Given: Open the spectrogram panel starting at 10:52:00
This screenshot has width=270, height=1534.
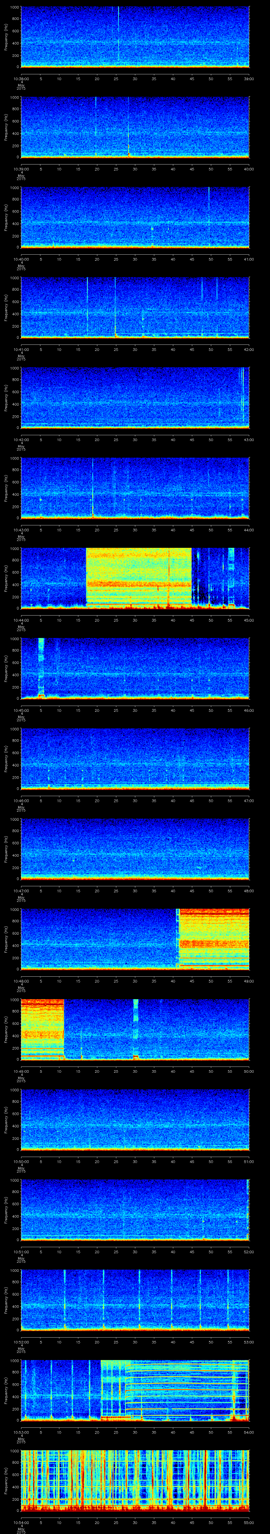Looking at the screenshot, I should click(x=135, y=1300).
